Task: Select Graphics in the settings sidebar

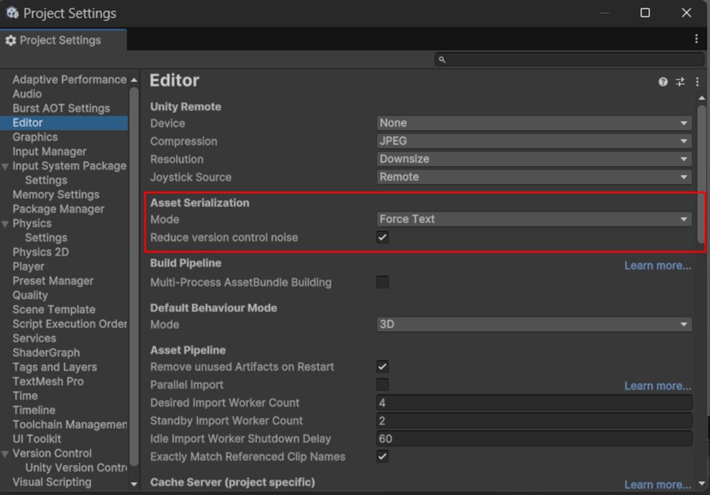Action: pos(35,137)
